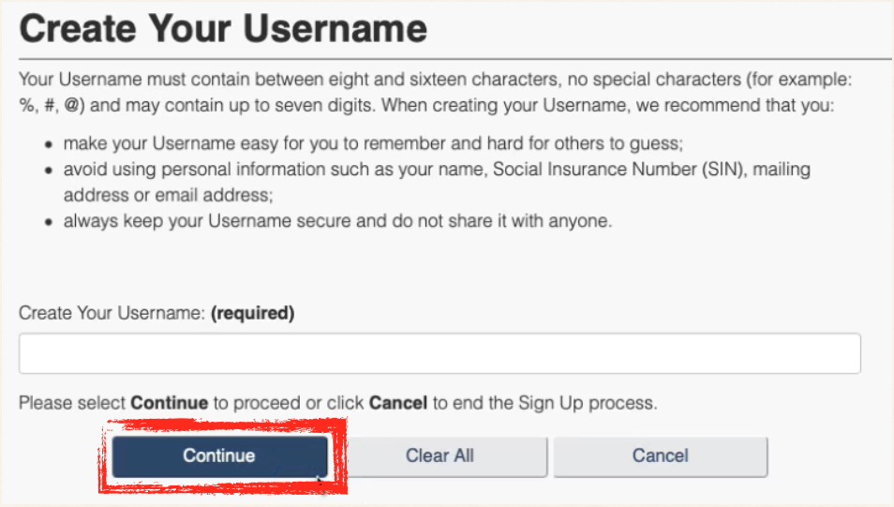Cancel the Sign Up process
Screen dimensions: 894x507
[x=660, y=456]
